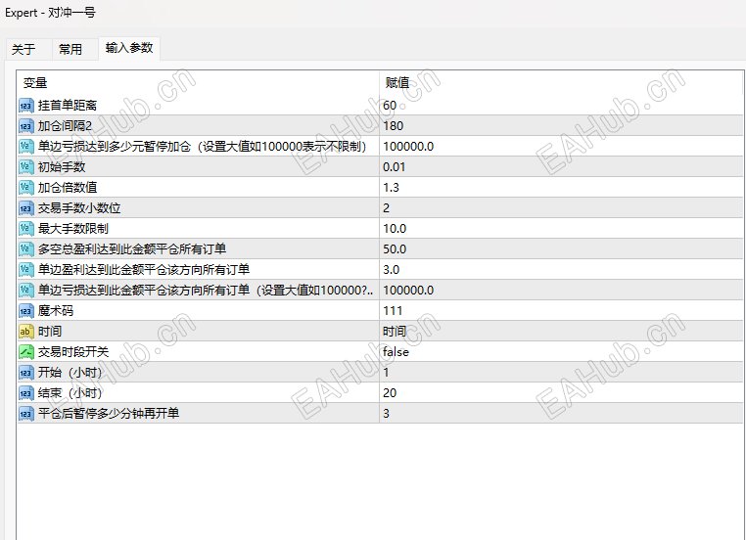This screenshot has width=746, height=540.
Task: Select the 挂首单距离 variable name
Action: pyautogui.click(x=68, y=106)
